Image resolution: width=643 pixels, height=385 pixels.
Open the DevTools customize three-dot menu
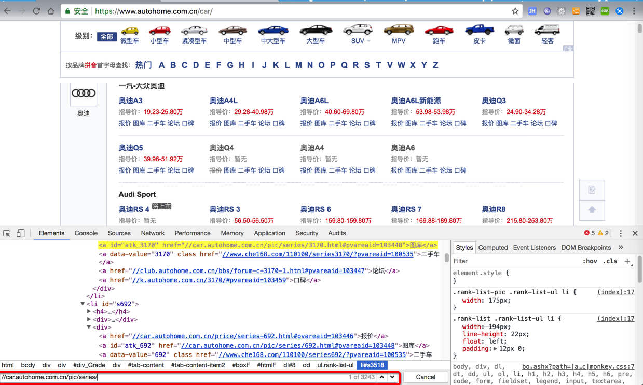click(x=621, y=233)
